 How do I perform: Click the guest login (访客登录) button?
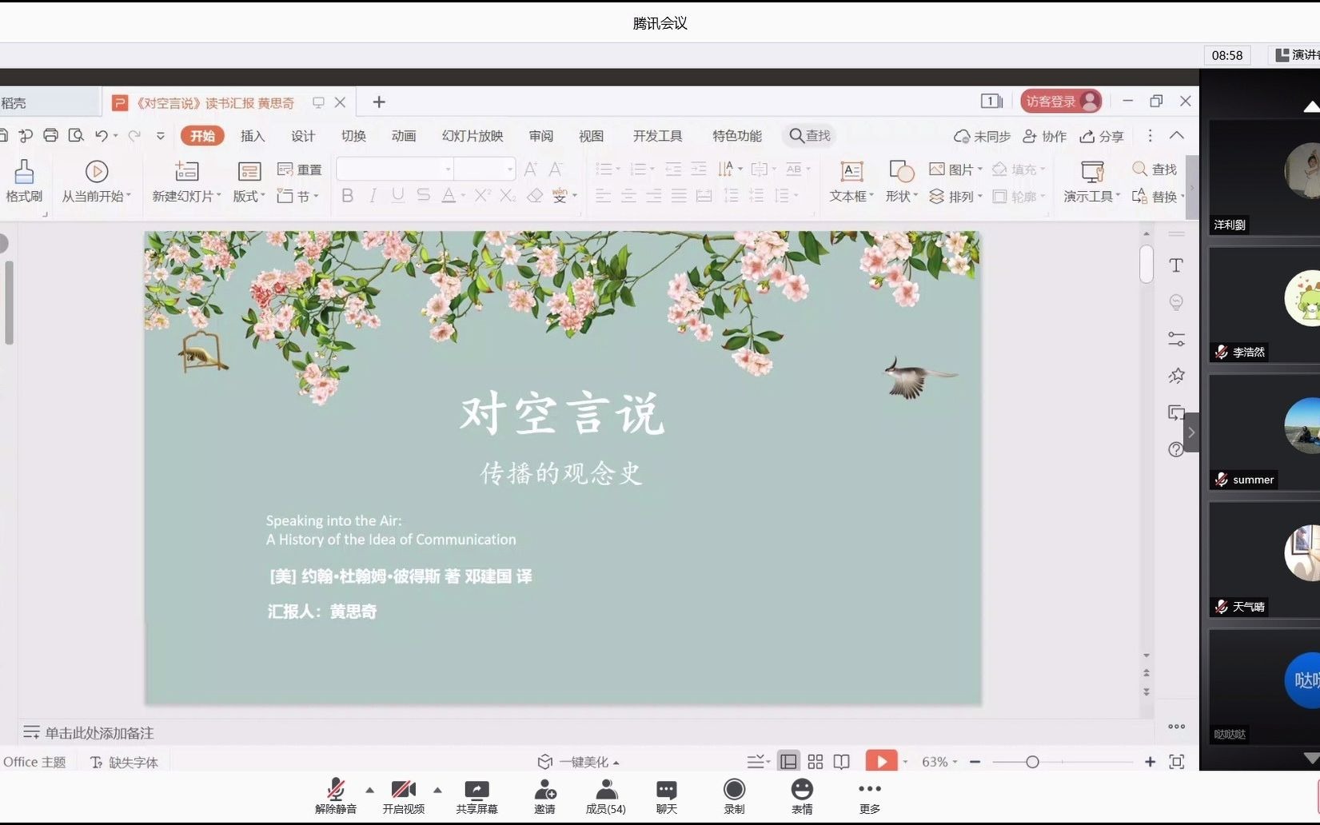tap(1061, 101)
